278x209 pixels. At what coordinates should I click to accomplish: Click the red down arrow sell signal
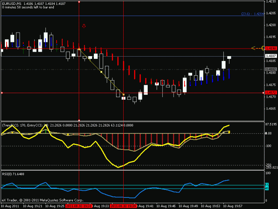click(x=84, y=26)
